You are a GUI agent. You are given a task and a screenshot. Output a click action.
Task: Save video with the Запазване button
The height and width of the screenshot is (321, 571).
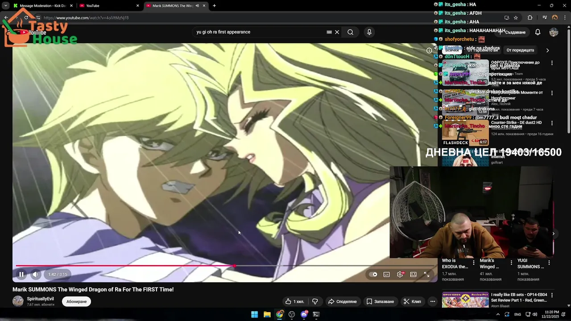point(380,301)
